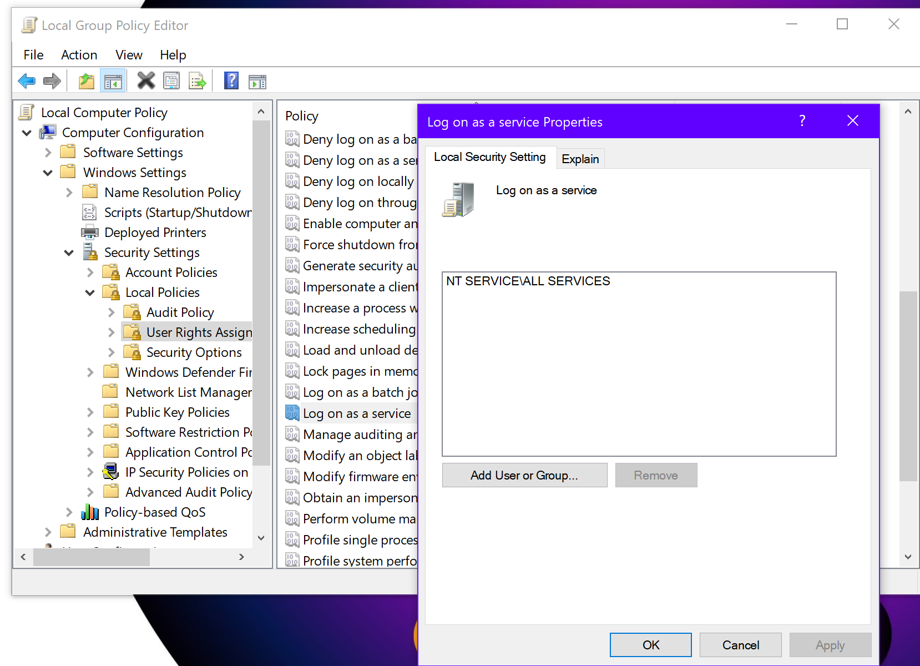Expand the Administrative Templates node
The width and height of the screenshot is (920, 666).
48,532
